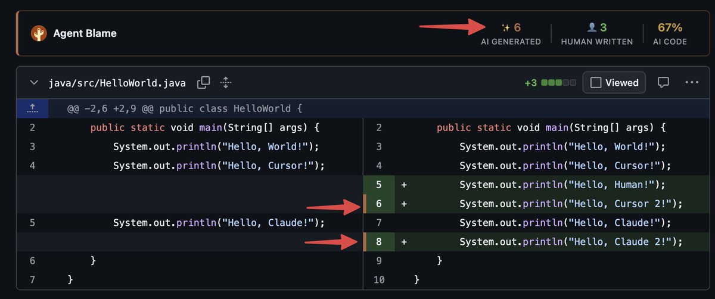Image resolution: width=715 pixels, height=299 pixels.
Task: Click added line number 6 on right side
Action: click(379, 204)
